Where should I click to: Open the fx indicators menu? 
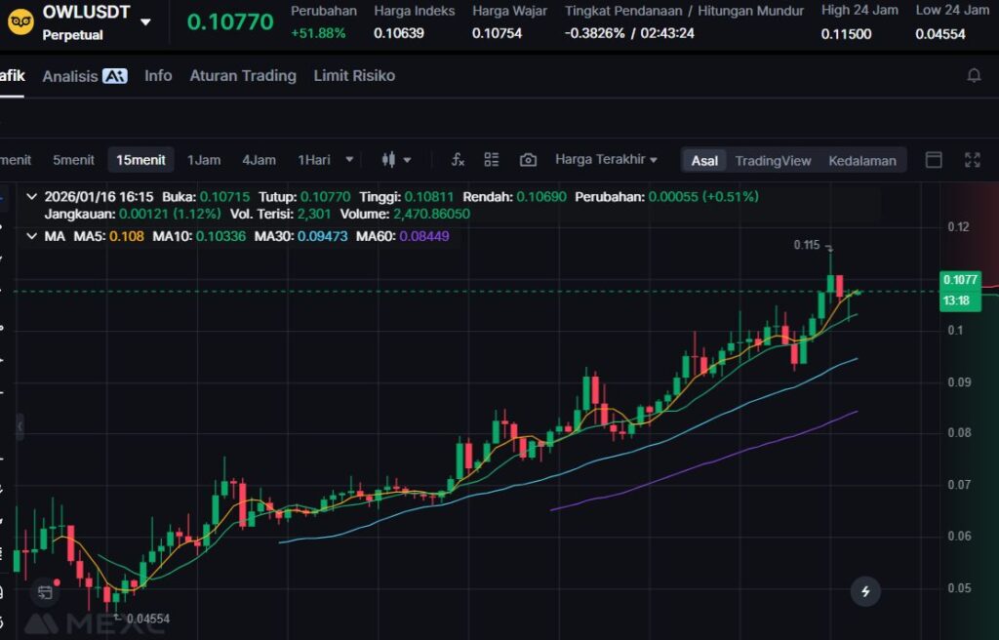tap(458, 160)
